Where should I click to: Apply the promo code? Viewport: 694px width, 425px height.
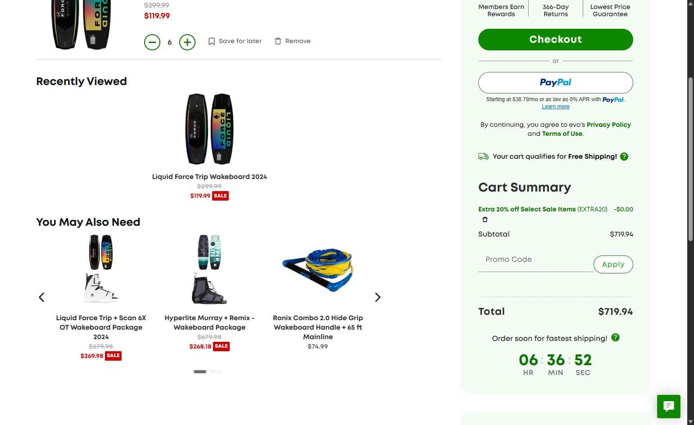(x=613, y=264)
